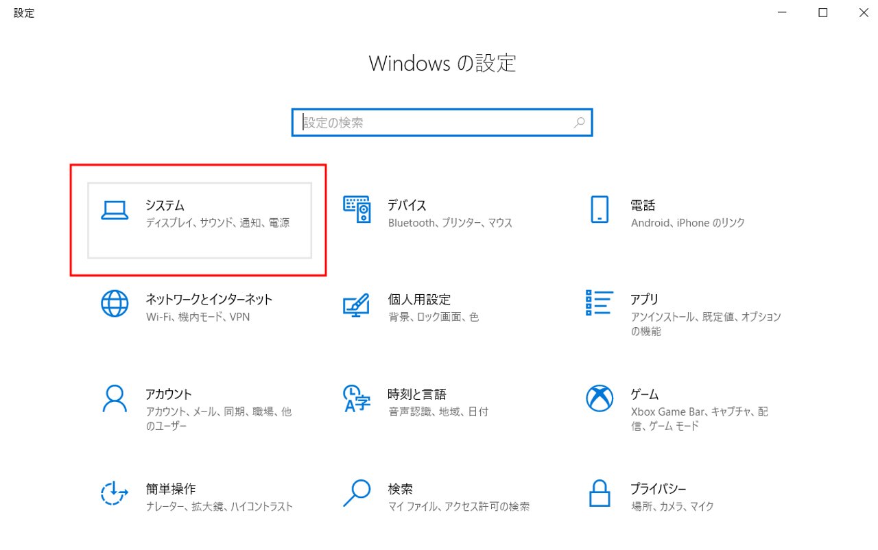Select the ネットワークとインターネット globe icon
The width and height of the screenshot is (878, 550).
tap(115, 303)
